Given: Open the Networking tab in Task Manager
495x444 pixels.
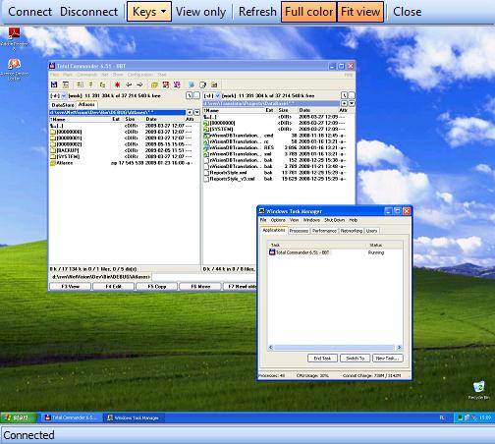Looking at the screenshot, I should [352, 231].
